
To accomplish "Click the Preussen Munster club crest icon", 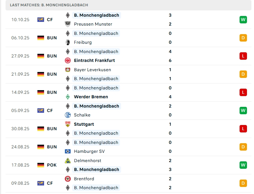I will 68,24.
